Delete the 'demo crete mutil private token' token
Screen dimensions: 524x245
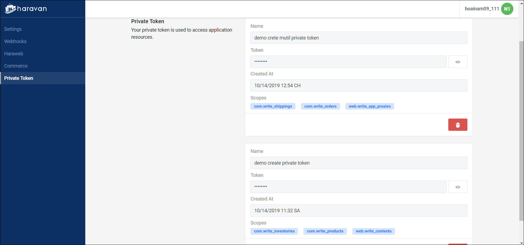click(458, 125)
